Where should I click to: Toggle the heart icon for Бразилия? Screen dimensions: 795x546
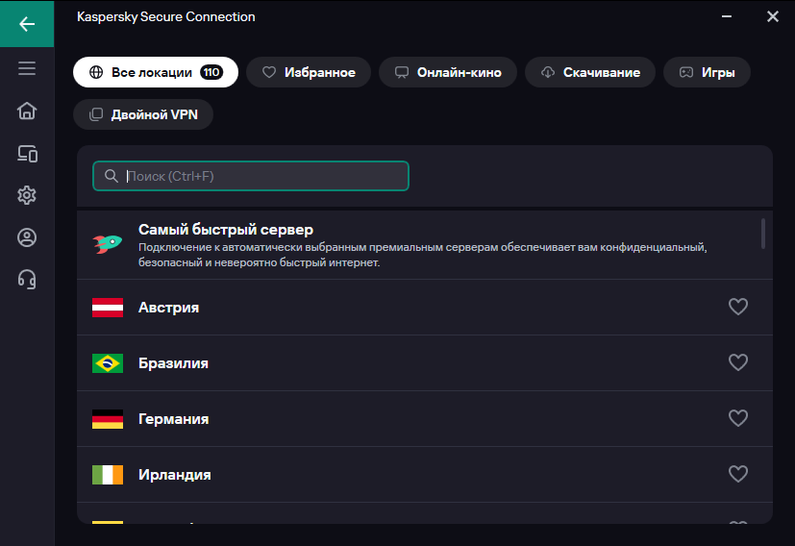(x=737, y=363)
